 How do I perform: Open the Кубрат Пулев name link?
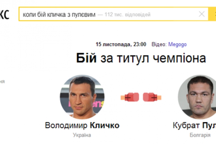click(194, 125)
